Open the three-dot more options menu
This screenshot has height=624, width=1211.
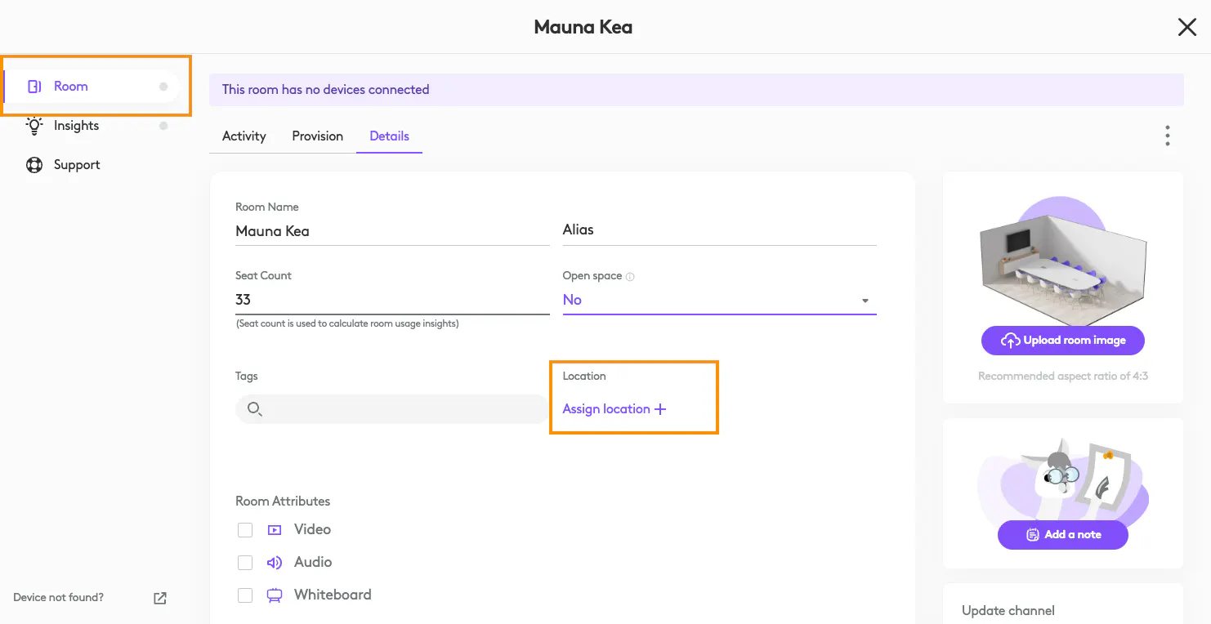tap(1168, 136)
